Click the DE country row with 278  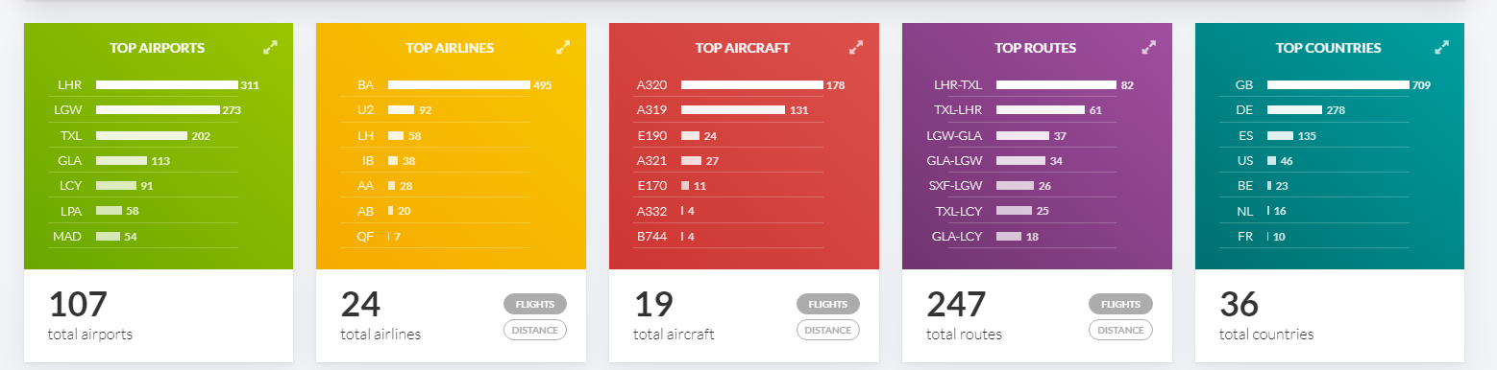1314,110
